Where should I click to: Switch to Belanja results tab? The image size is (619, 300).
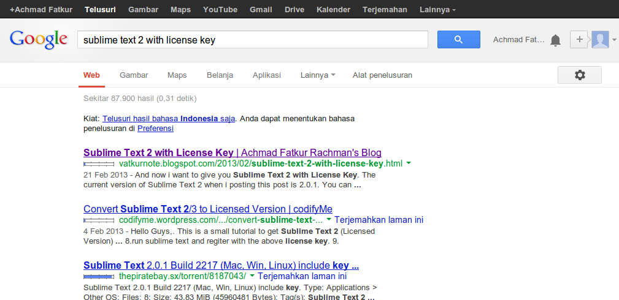click(x=220, y=75)
